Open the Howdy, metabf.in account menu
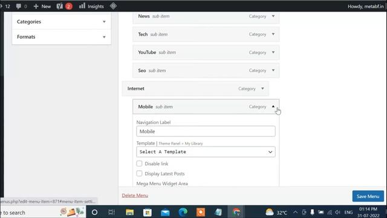The width and height of the screenshot is (387, 218). point(365,6)
